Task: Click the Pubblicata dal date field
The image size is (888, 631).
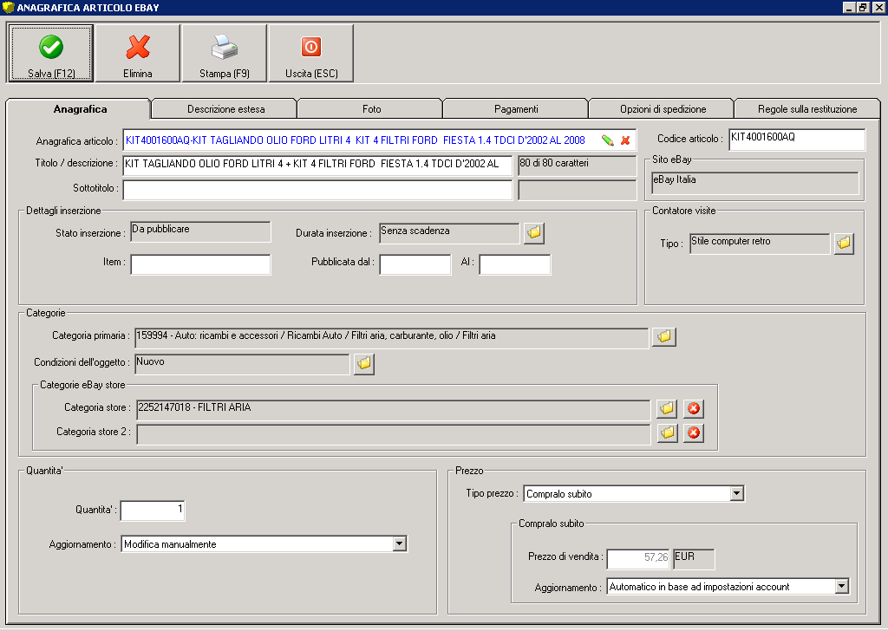Action: (415, 264)
